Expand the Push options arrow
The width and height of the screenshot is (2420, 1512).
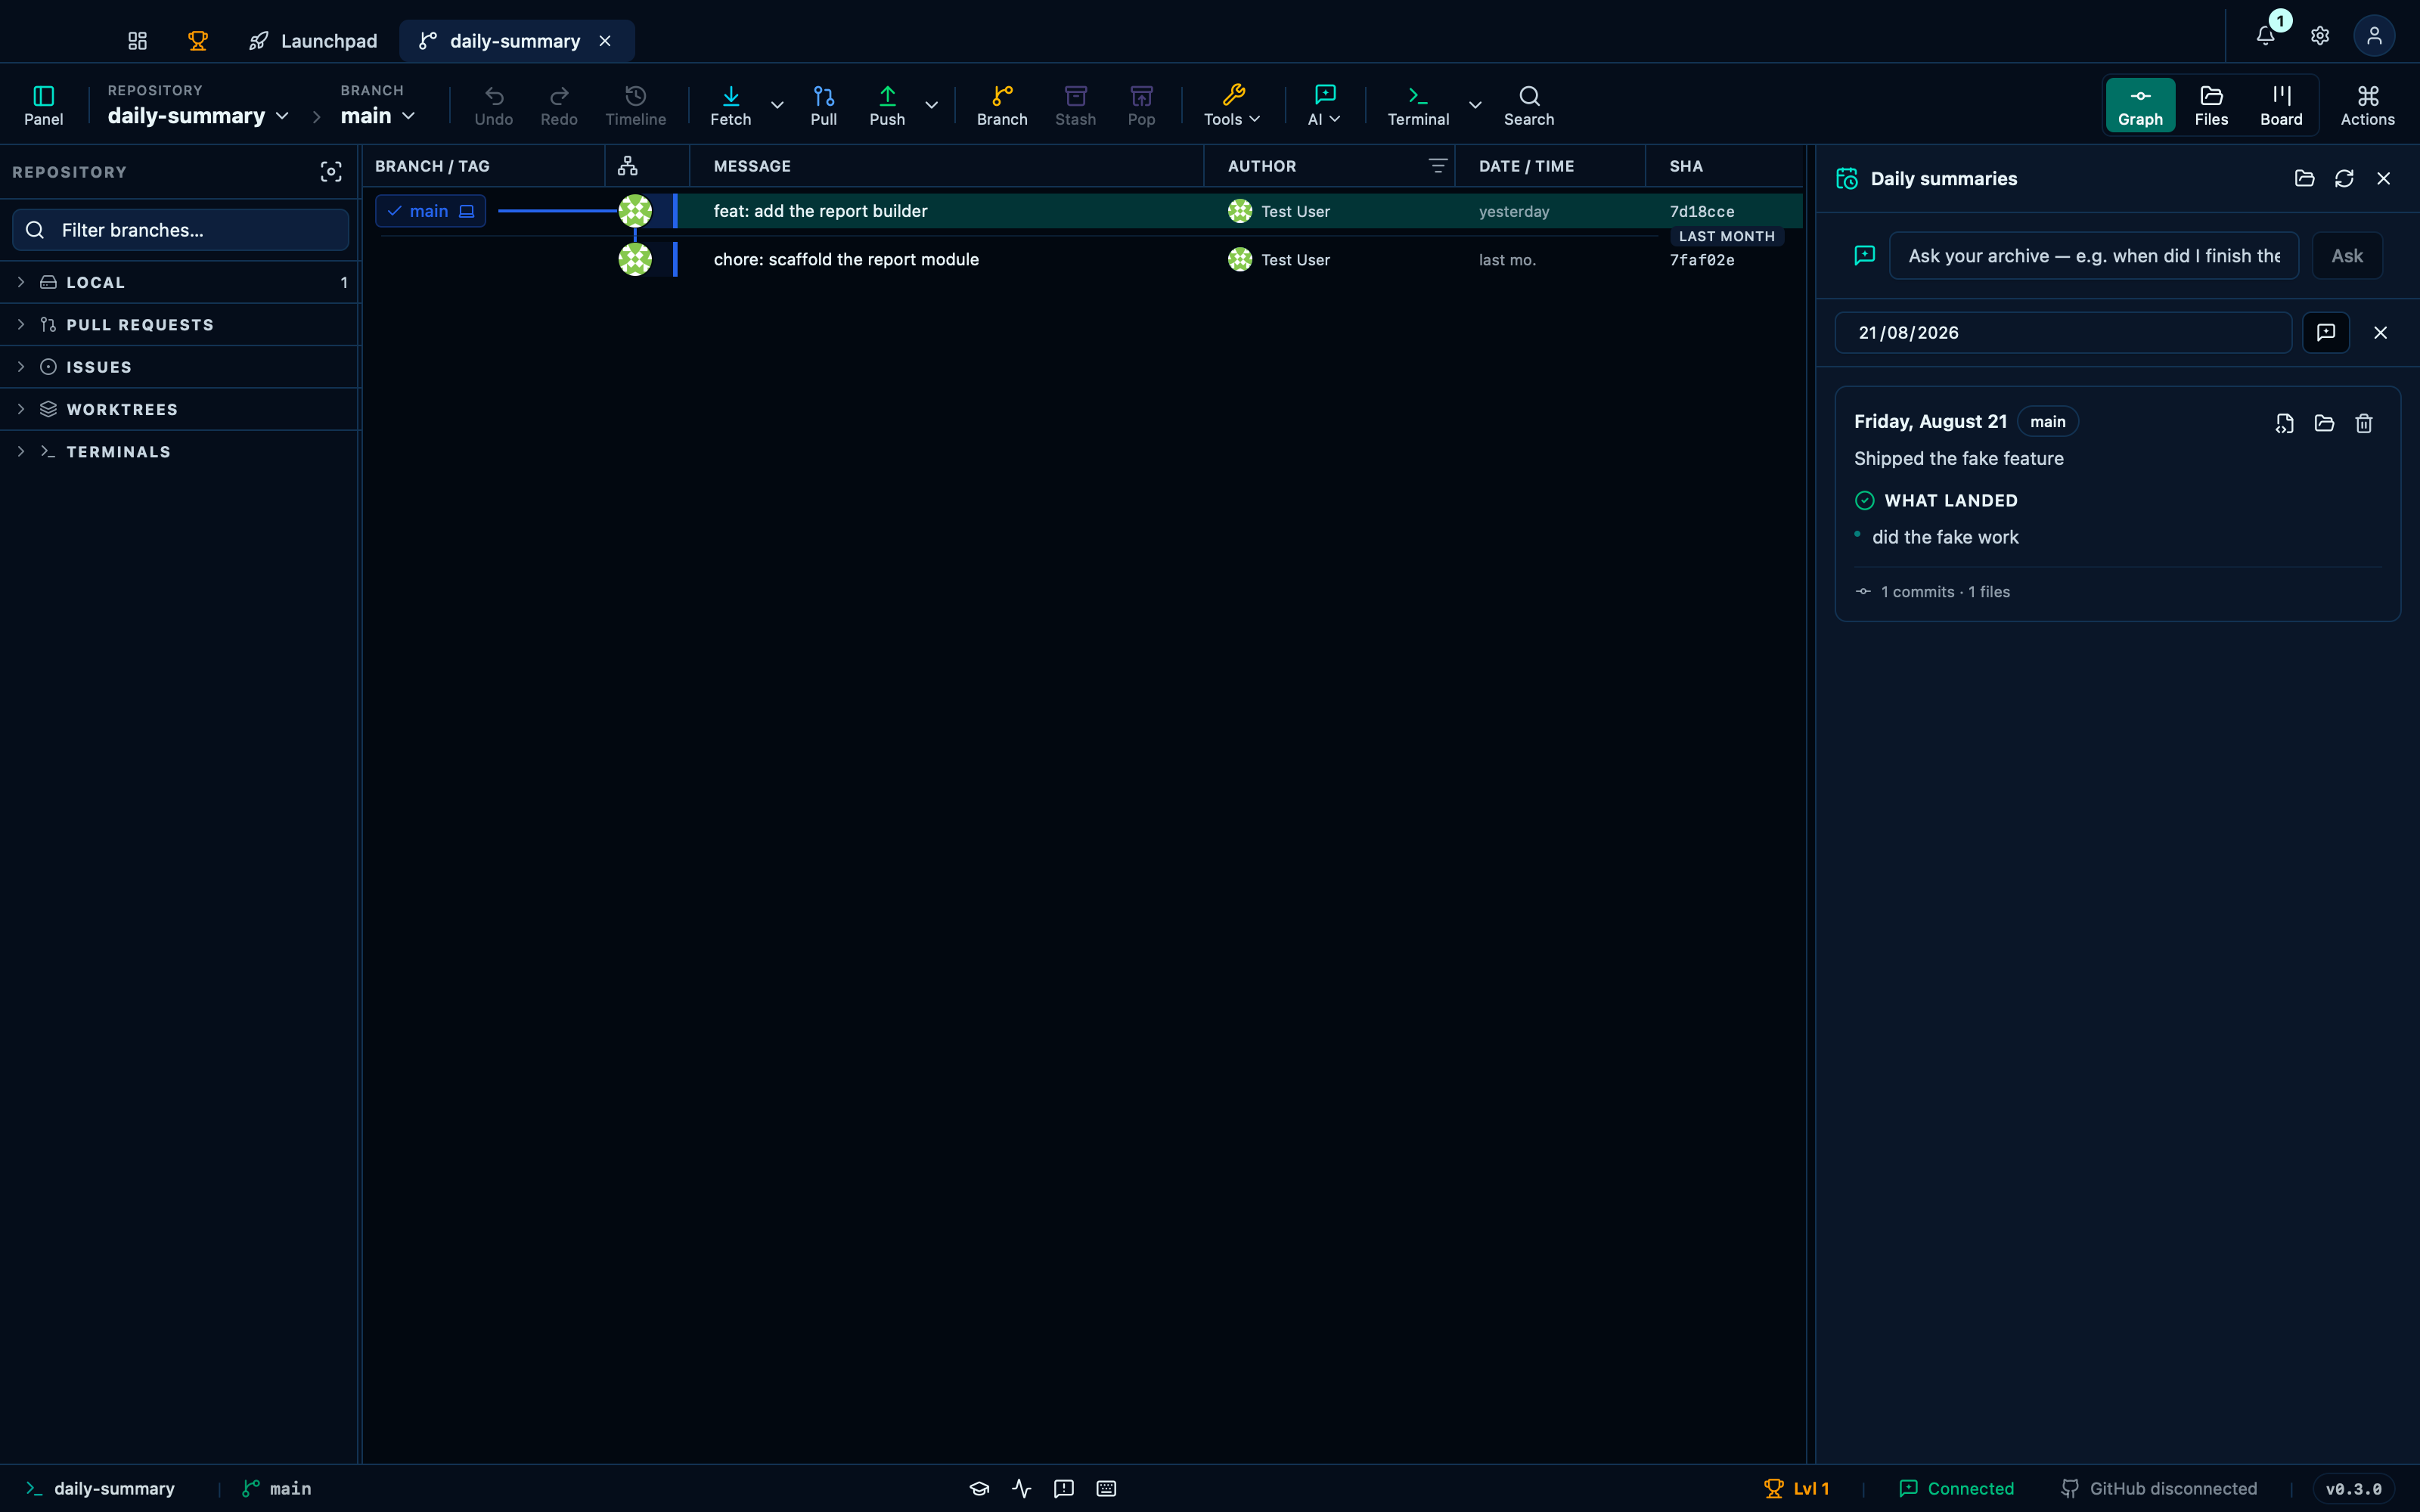931,105
